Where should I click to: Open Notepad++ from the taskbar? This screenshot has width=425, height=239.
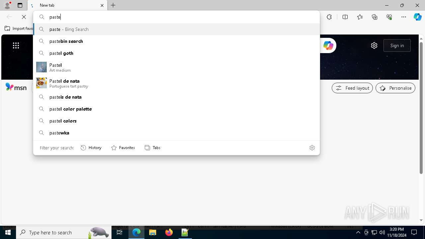(185, 232)
